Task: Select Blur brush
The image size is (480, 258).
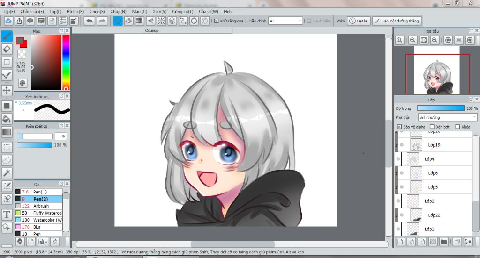Action: click(x=38, y=227)
